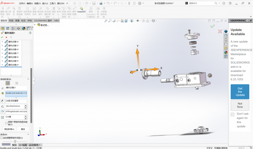
Task: Switch to the 草图 ribbon tab
Action: (x=17, y=21)
